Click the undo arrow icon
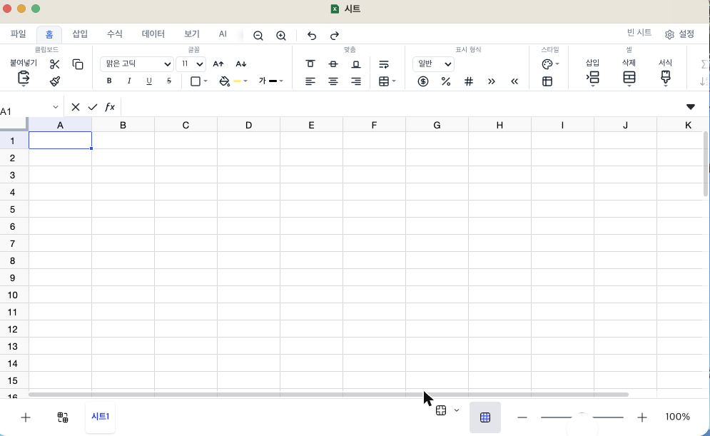 pos(312,35)
